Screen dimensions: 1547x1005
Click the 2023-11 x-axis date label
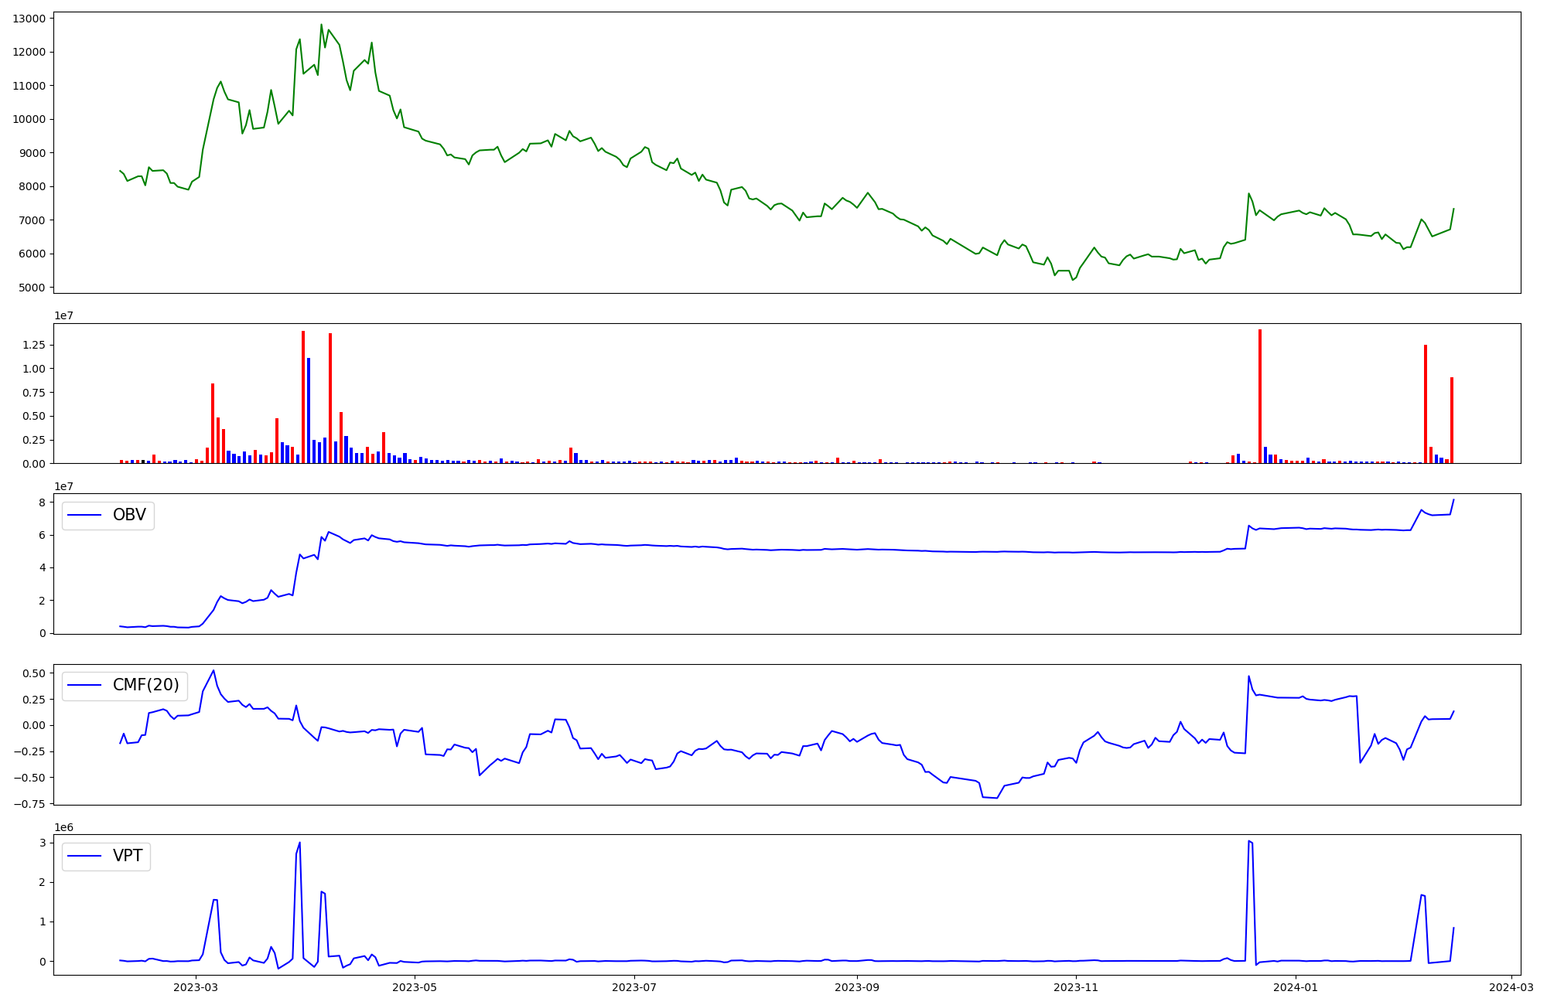pyautogui.click(x=1077, y=987)
